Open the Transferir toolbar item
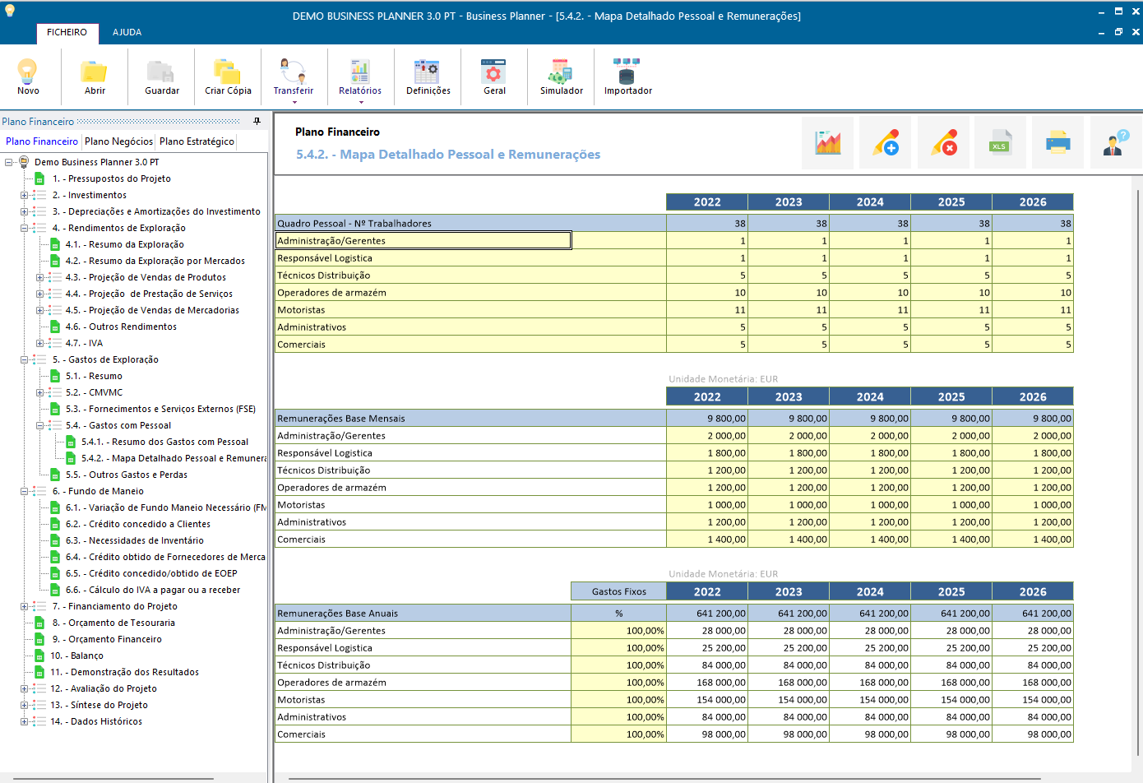The image size is (1143, 783). tap(293, 76)
